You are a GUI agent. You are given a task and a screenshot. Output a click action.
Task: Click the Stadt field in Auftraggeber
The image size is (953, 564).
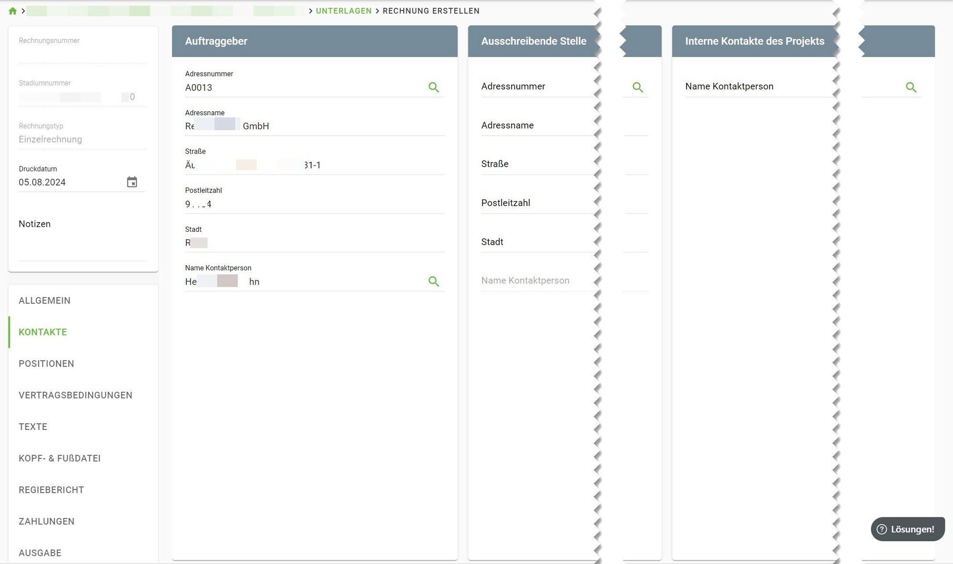(x=314, y=243)
